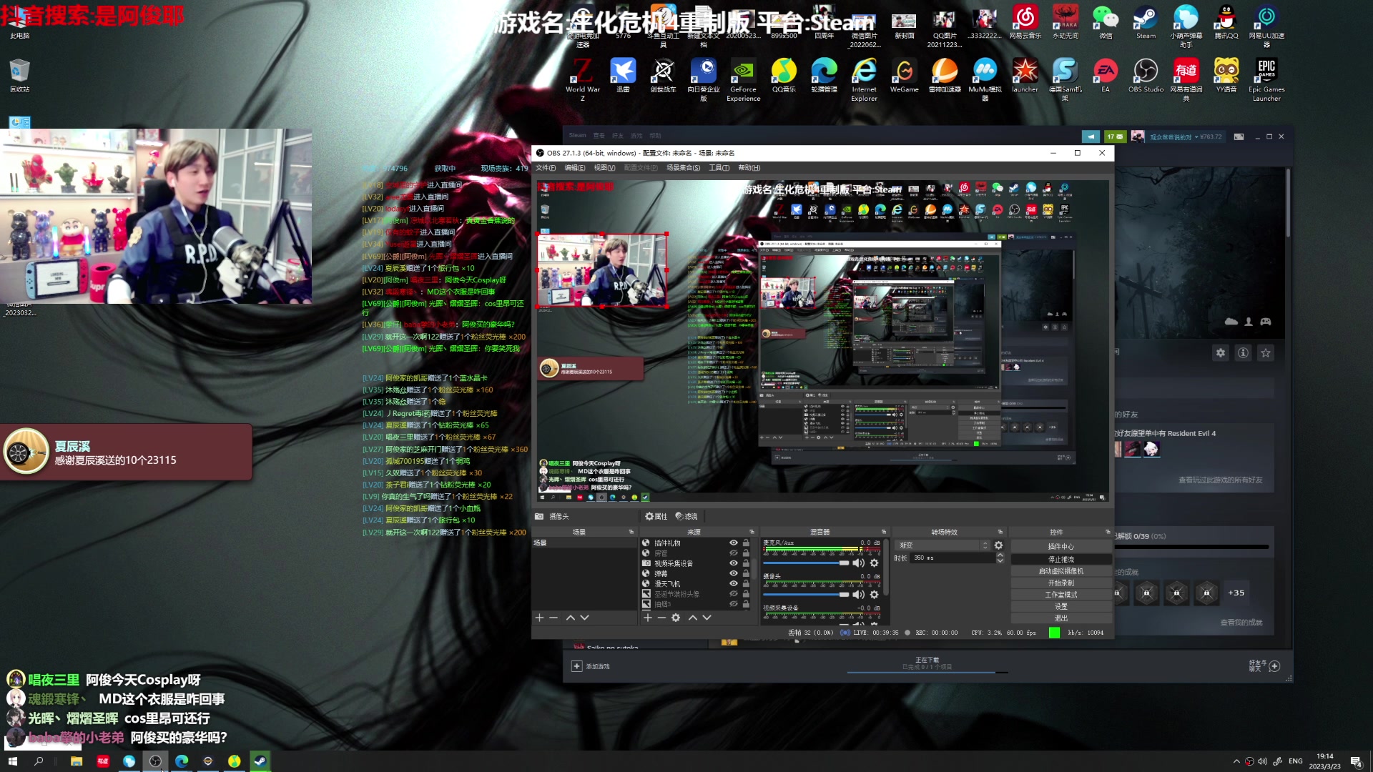Open Epic Games Launcher desktop shortcut
Image resolution: width=1373 pixels, height=772 pixels.
pyautogui.click(x=1266, y=79)
